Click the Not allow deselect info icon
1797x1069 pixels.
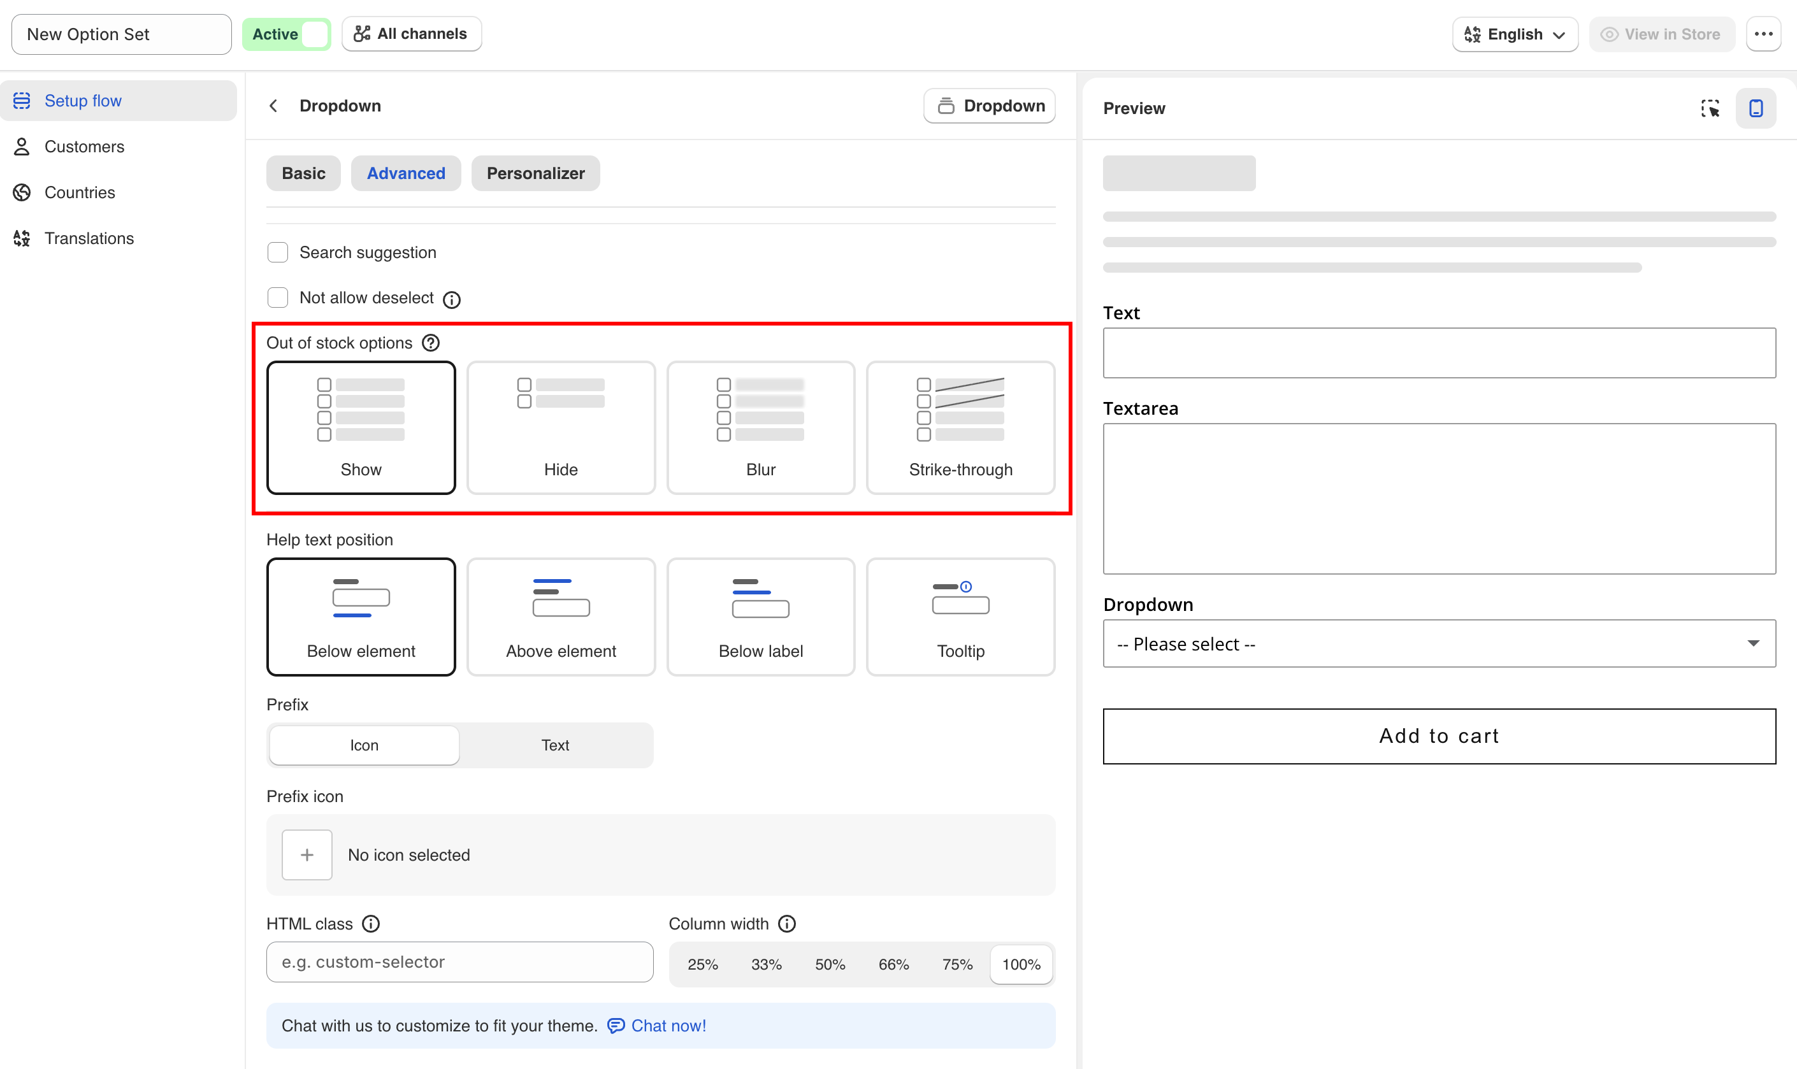[452, 299]
